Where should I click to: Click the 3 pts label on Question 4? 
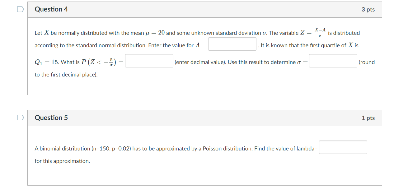[368, 9]
